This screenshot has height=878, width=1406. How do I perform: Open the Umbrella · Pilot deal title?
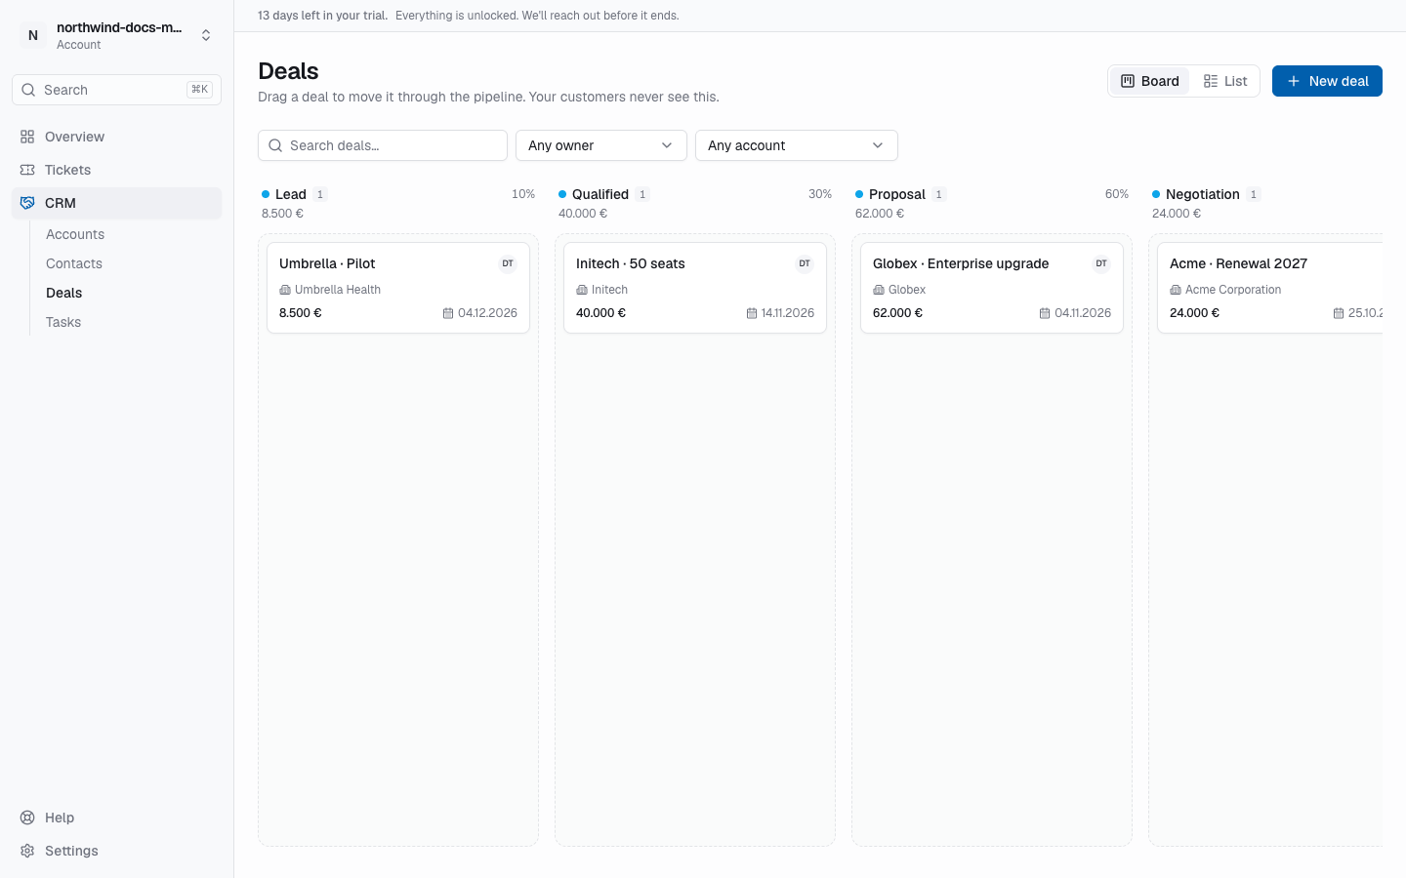tap(327, 263)
